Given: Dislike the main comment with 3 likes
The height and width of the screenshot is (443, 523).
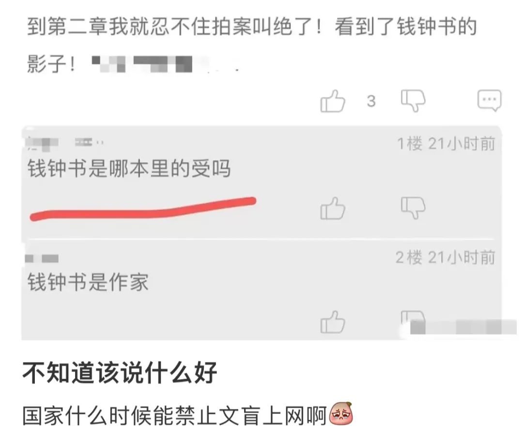Looking at the screenshot, I should point(413,100).
